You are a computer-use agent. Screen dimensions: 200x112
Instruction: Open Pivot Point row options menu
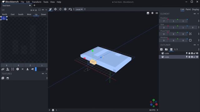click(x=199, y=34)
